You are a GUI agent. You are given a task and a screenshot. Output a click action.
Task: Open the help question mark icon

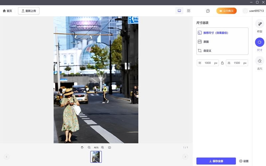pyautogui.click(x=208, y=11)
